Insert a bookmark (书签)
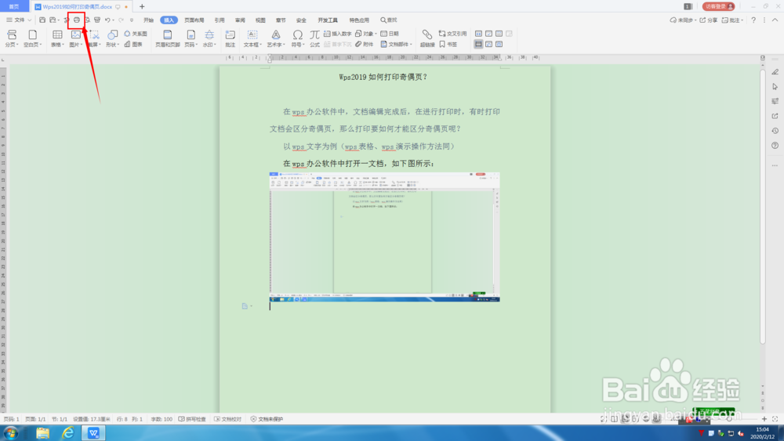 [x=448, y=44]
